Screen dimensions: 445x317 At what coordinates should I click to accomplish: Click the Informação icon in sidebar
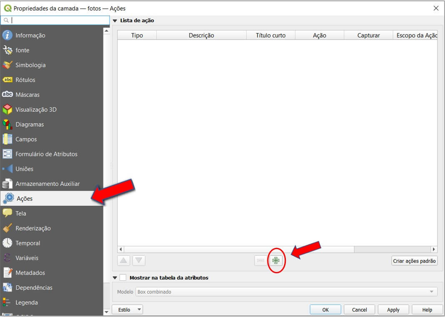coord(7,35)
